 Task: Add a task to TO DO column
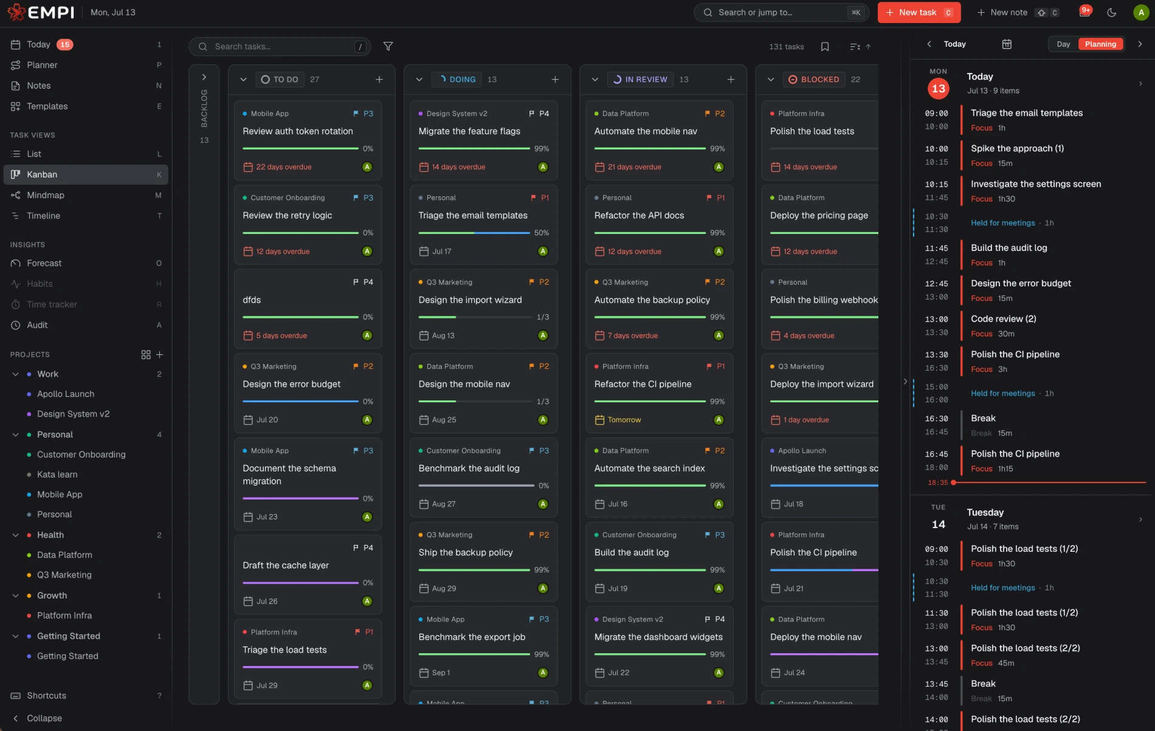(379, 80)
